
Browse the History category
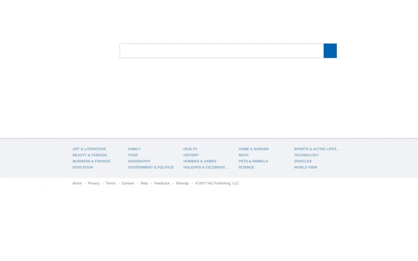(191, 155)
